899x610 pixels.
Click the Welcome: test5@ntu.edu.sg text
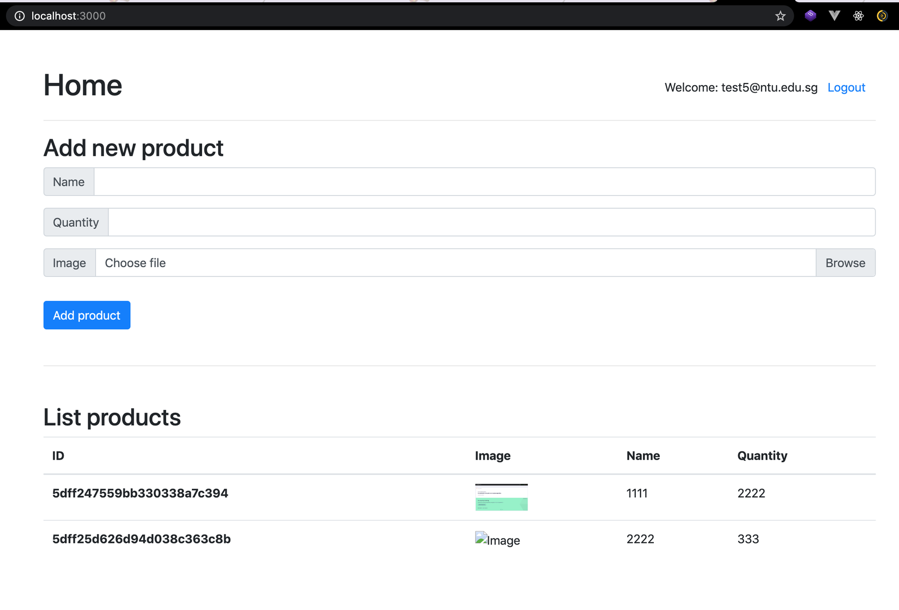pyautogui.click(x=740, y=87)
